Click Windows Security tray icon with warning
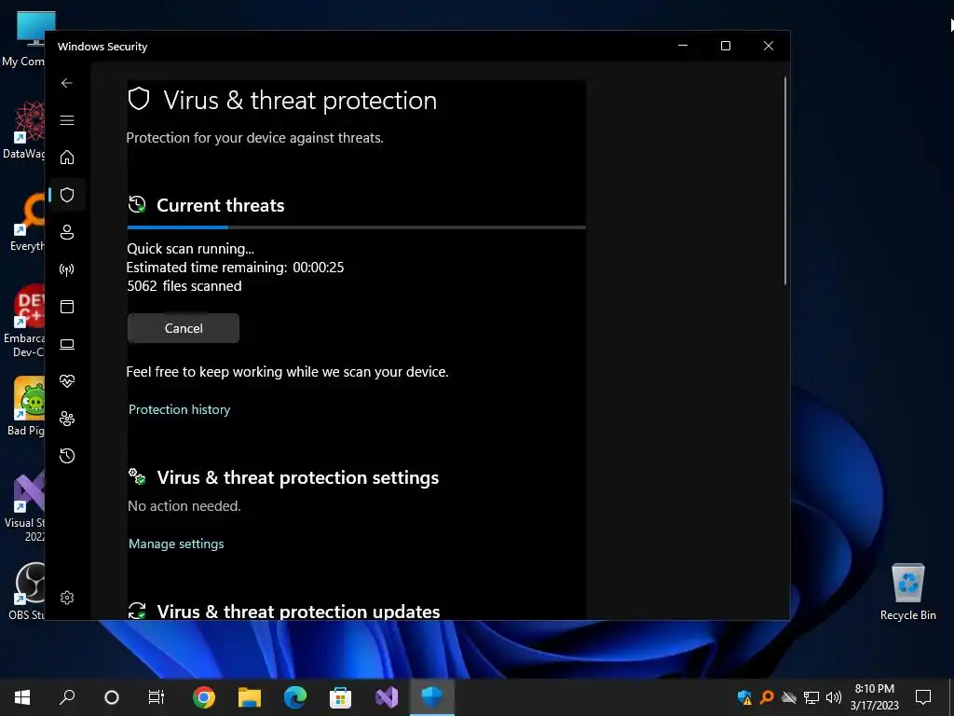This screenshot has height=716, width=954. click(744, 697)
